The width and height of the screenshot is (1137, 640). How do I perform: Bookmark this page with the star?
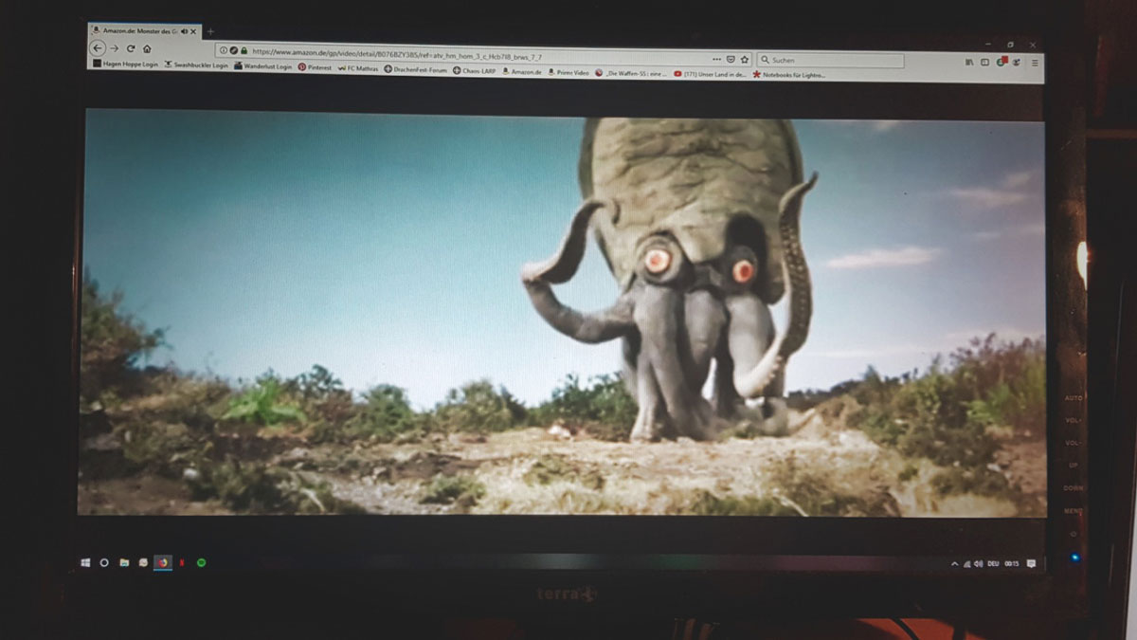745,59
